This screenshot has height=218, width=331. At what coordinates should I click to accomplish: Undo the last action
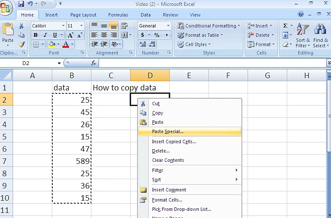30,4
